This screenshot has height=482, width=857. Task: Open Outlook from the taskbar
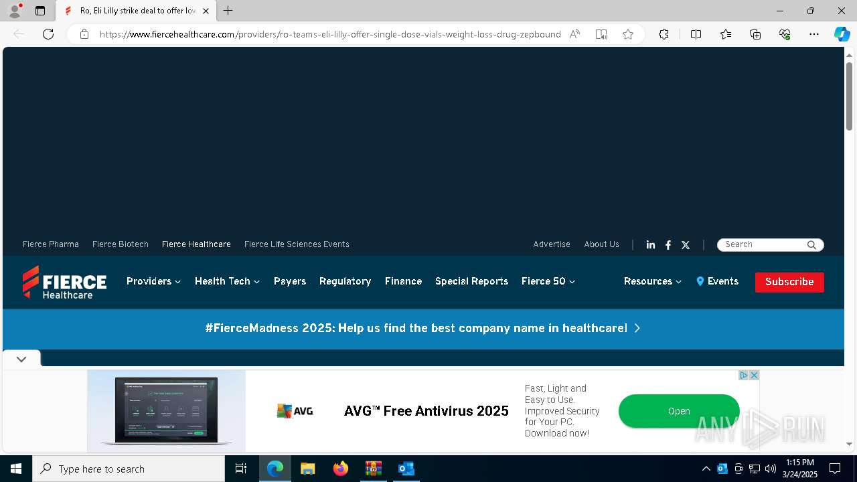point(406,469)
